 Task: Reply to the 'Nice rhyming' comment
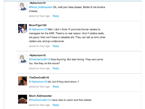(56, 68)
